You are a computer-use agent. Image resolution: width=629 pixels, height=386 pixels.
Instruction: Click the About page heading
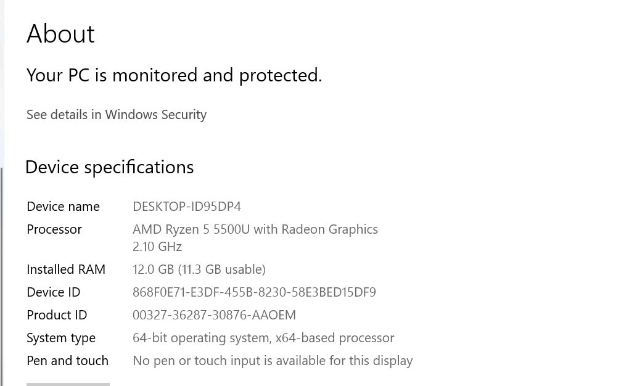(60, 34)
